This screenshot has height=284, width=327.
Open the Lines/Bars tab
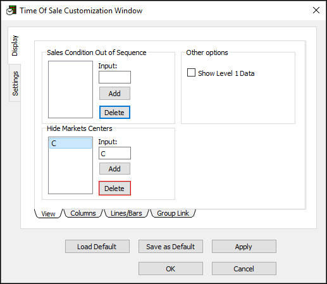coord(126,213)
